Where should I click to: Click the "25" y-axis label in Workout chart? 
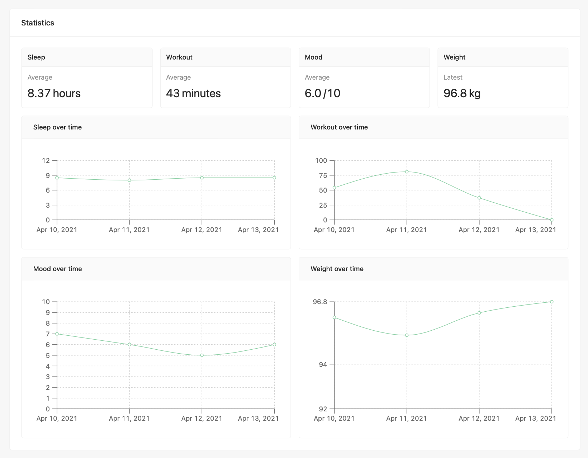pyautogui.click(x=323, y=205)
